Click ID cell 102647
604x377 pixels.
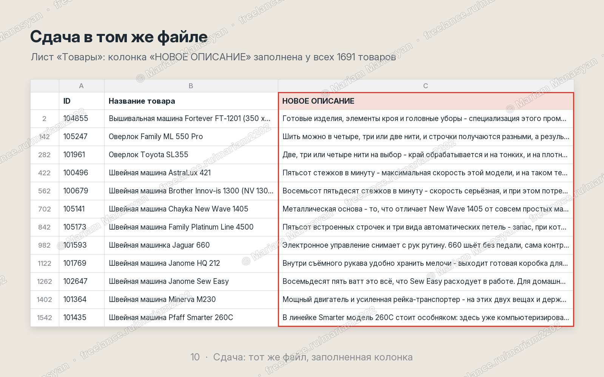(82, 282)
